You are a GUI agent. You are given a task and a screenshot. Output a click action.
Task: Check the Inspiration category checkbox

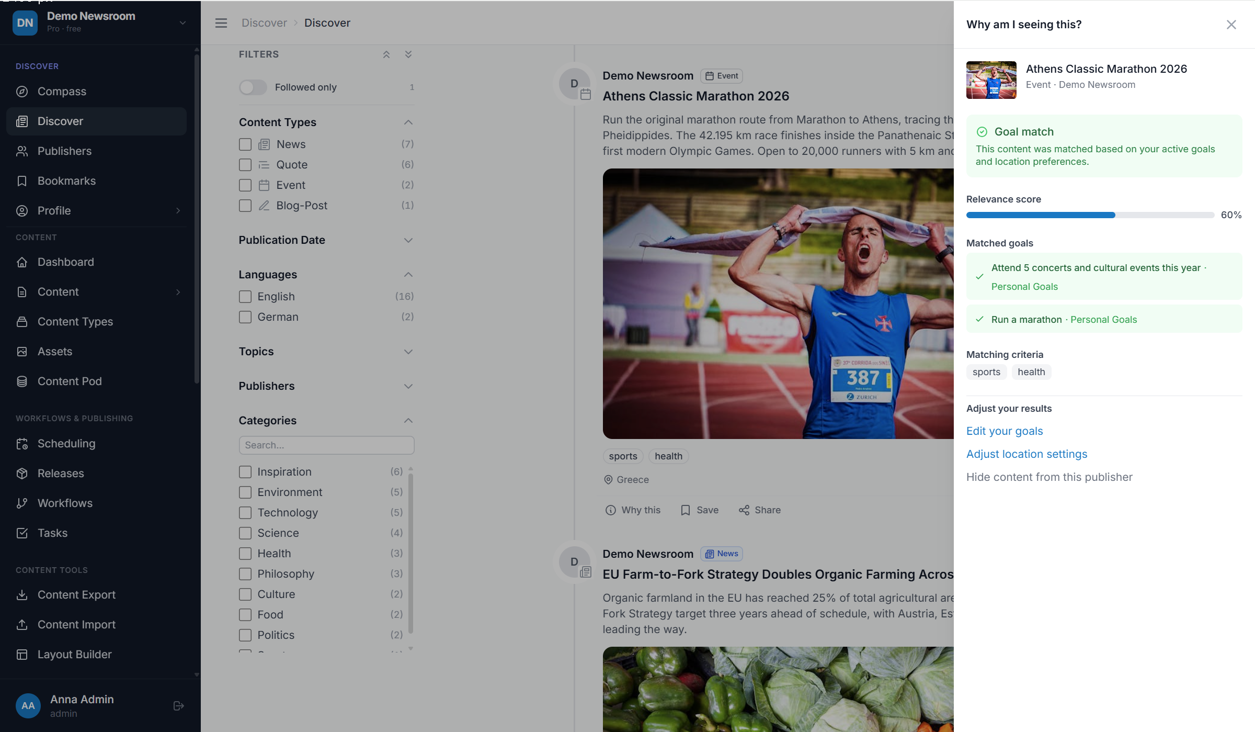click(x=245, y=472)
